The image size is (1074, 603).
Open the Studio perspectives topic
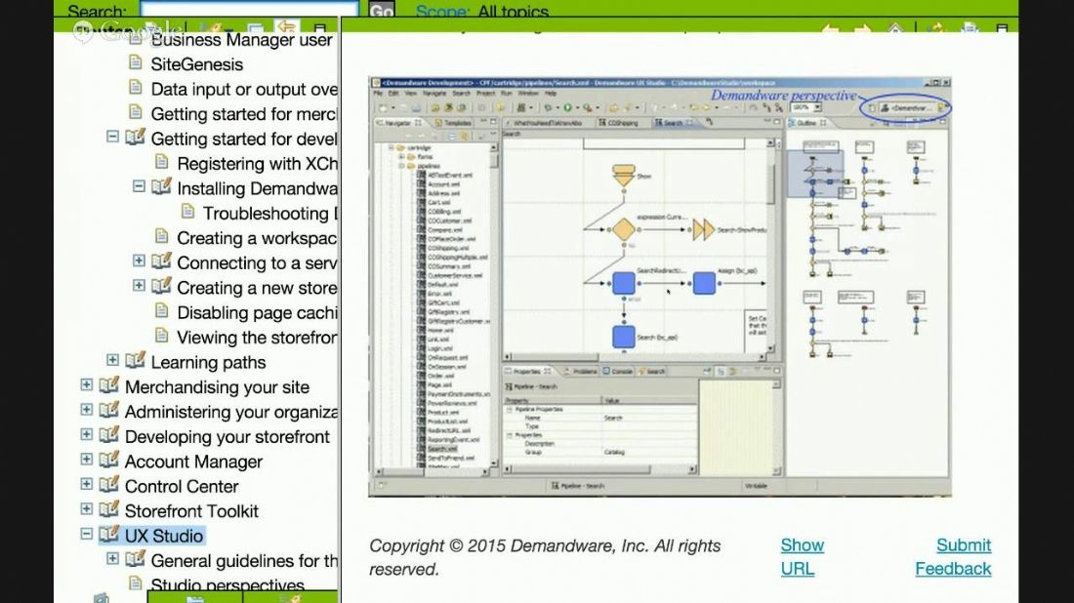(227, 585)
